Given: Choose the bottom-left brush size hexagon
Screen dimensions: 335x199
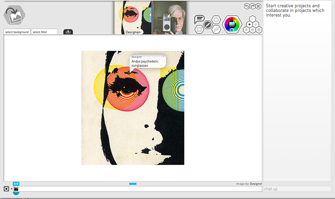Looking at the screenshot, I should click(246, 30).
